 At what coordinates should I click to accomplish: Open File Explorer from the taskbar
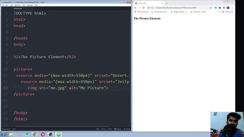pos(11,134)
